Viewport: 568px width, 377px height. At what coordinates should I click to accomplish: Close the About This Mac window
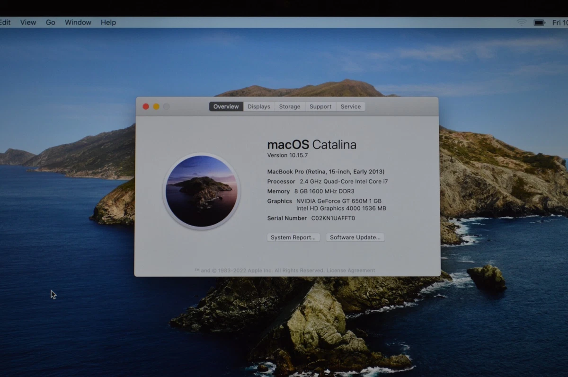coord(146,106)
